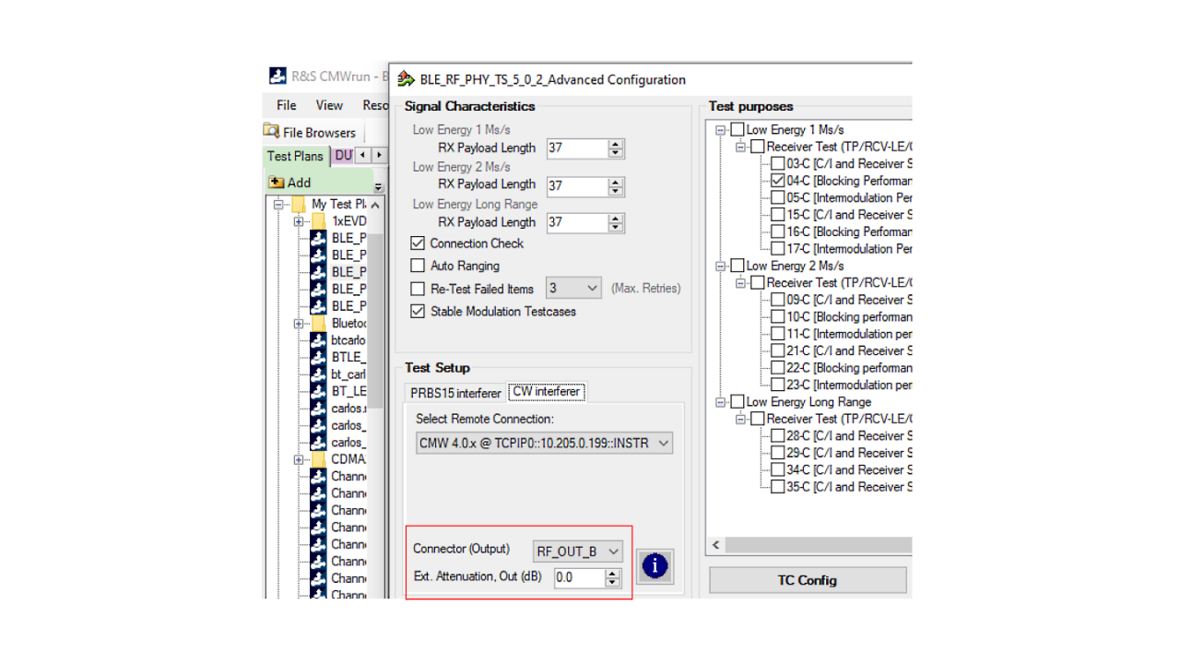
Task: Check the Low Energy 1 Ms/s test purpose
Action: [x=737, y=130]
